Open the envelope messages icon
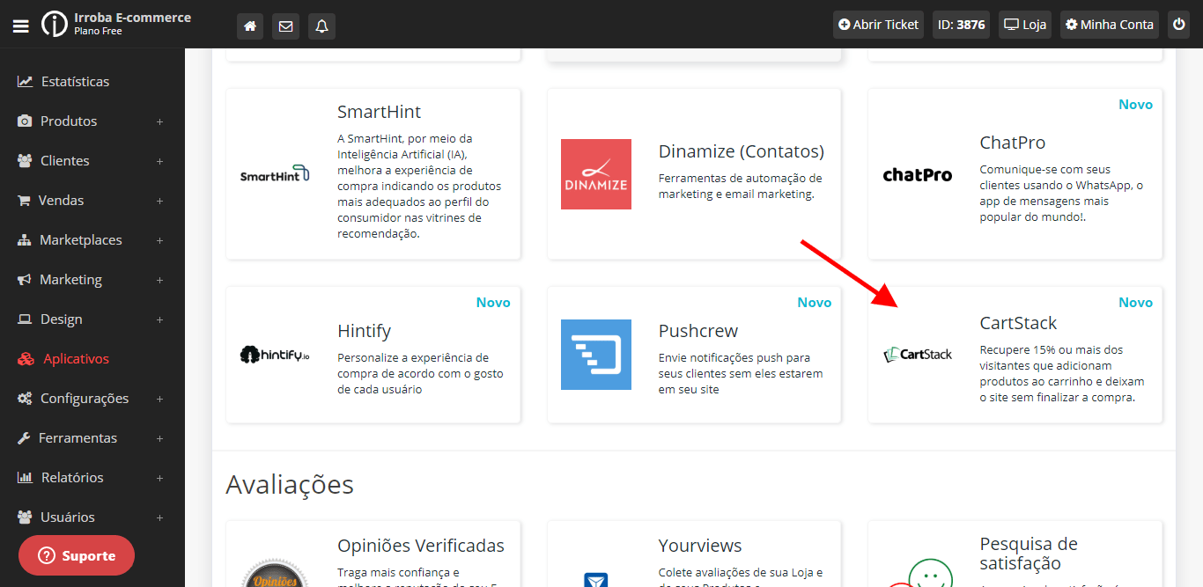 [x=285, y=26]
